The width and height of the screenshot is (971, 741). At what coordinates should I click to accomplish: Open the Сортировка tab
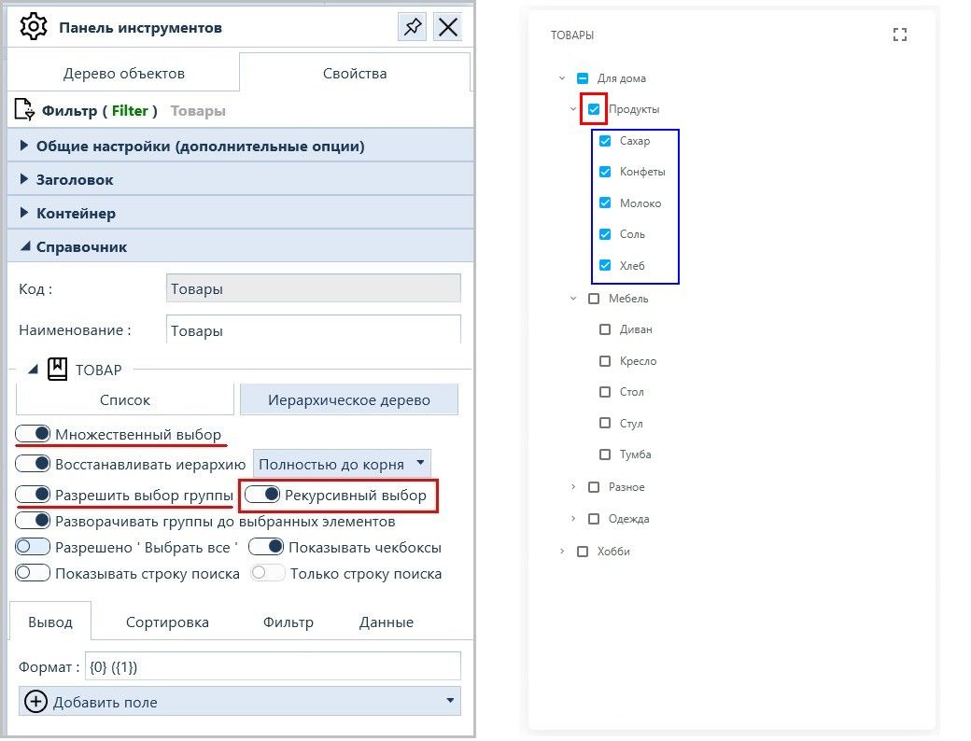tap(167, 622)
